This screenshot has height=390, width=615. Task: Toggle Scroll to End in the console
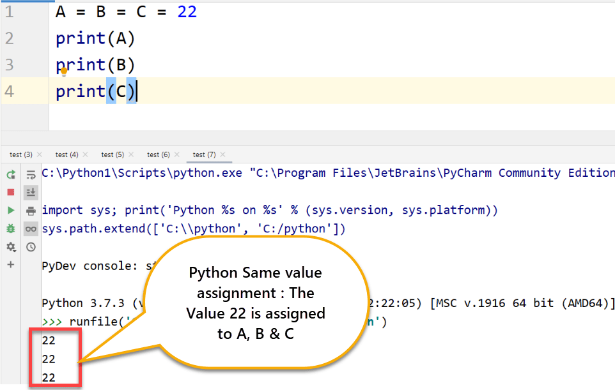click(x=31, y=192)
